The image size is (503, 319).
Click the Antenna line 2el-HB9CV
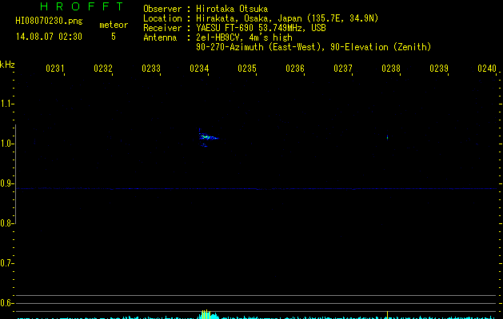[218, 37]
